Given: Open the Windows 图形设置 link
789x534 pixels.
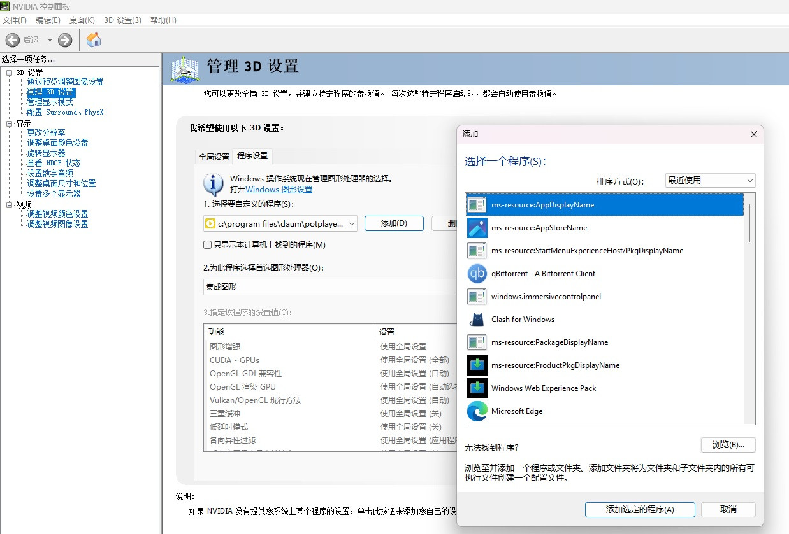Looking at the screenshot, I should coord(279,190).
